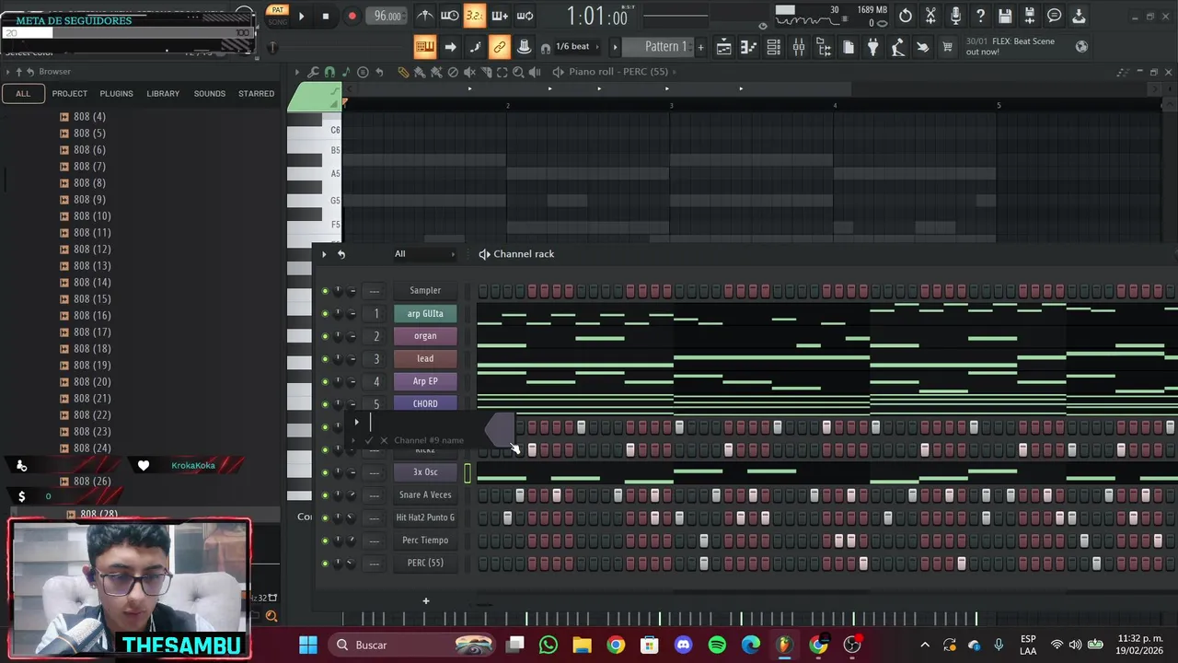Click the microphone audio recording icon
This screenshot has height=663, width=1178.
(955, 16)
